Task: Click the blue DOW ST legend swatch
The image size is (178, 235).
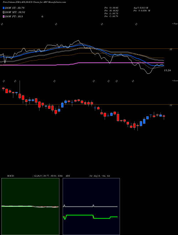Action: 4,8
